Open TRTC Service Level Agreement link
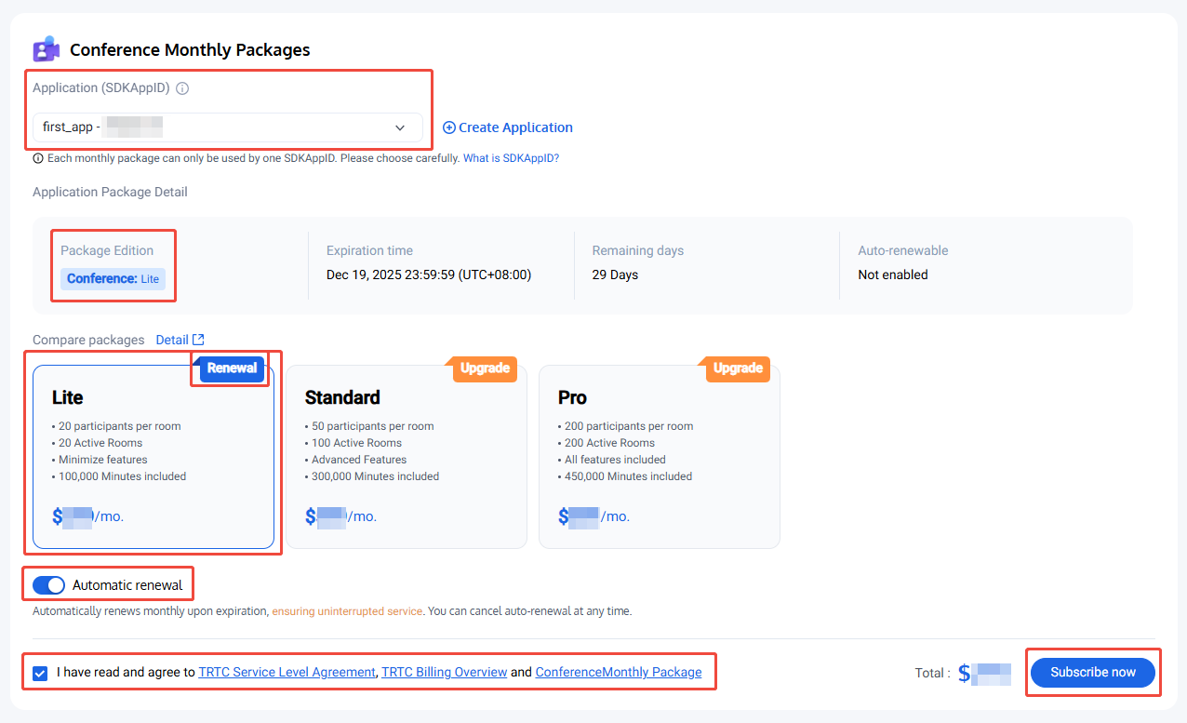The image size is (1187, 723). [287, 672]
